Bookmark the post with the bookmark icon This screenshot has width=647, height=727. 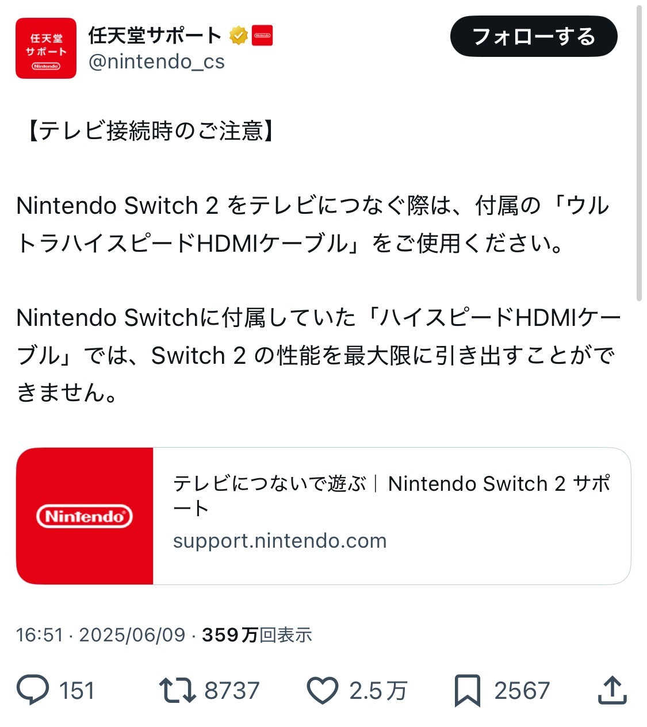pos(467,690)
